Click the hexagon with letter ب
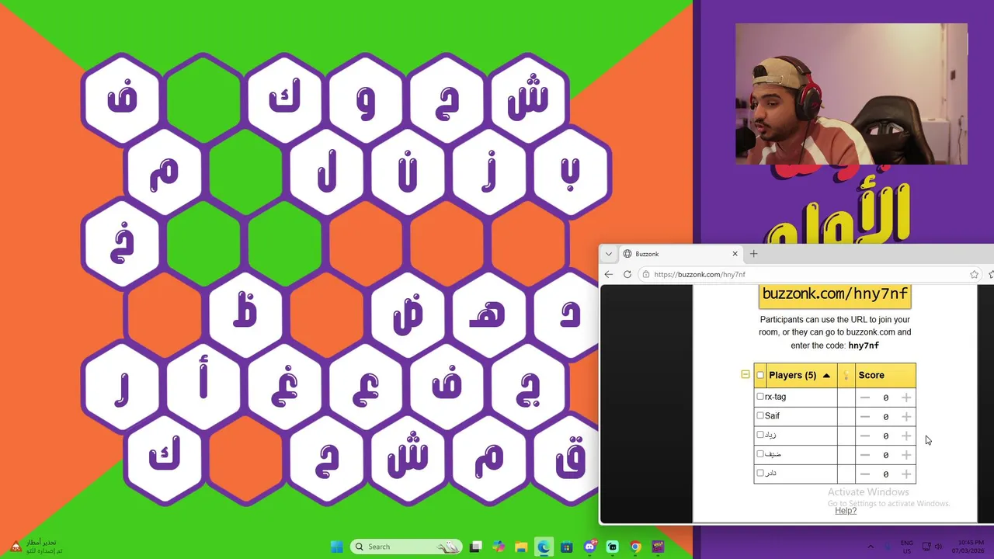Viewport: 994px width, 559px height. point(570,172)
